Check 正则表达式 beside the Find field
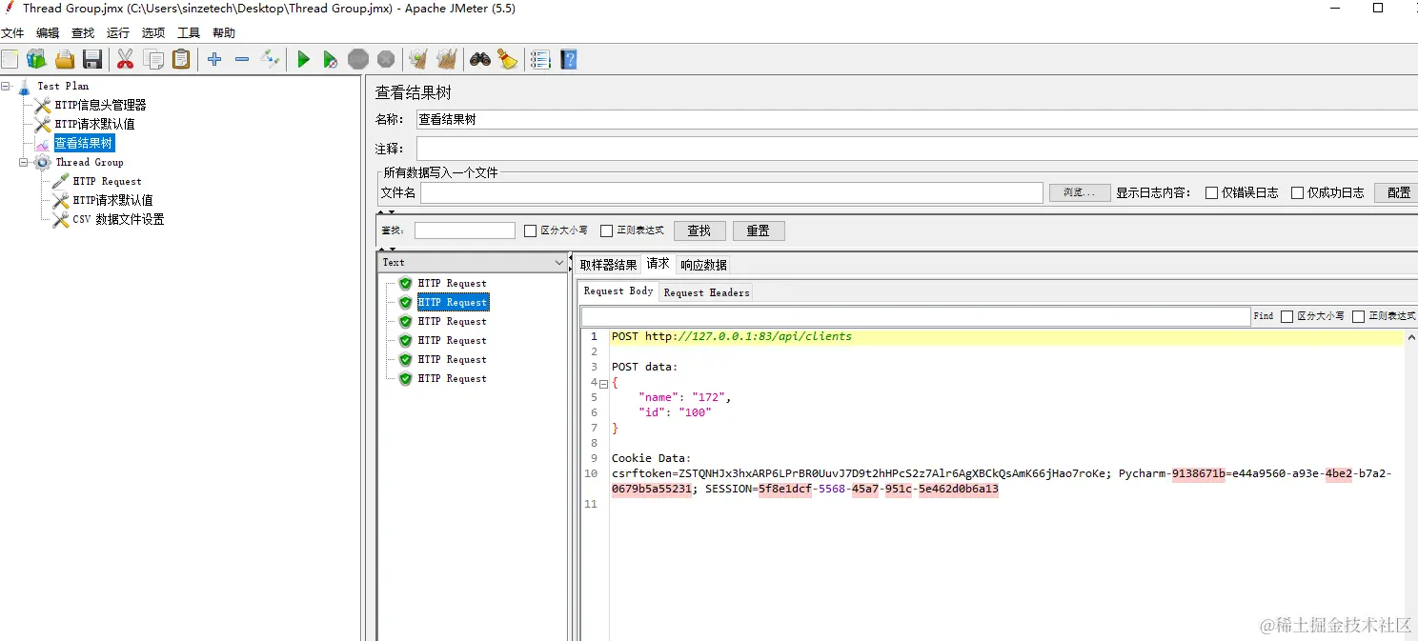This screenshot has height=641, width=1418. pyautogui.click(x=1359, y=316)
